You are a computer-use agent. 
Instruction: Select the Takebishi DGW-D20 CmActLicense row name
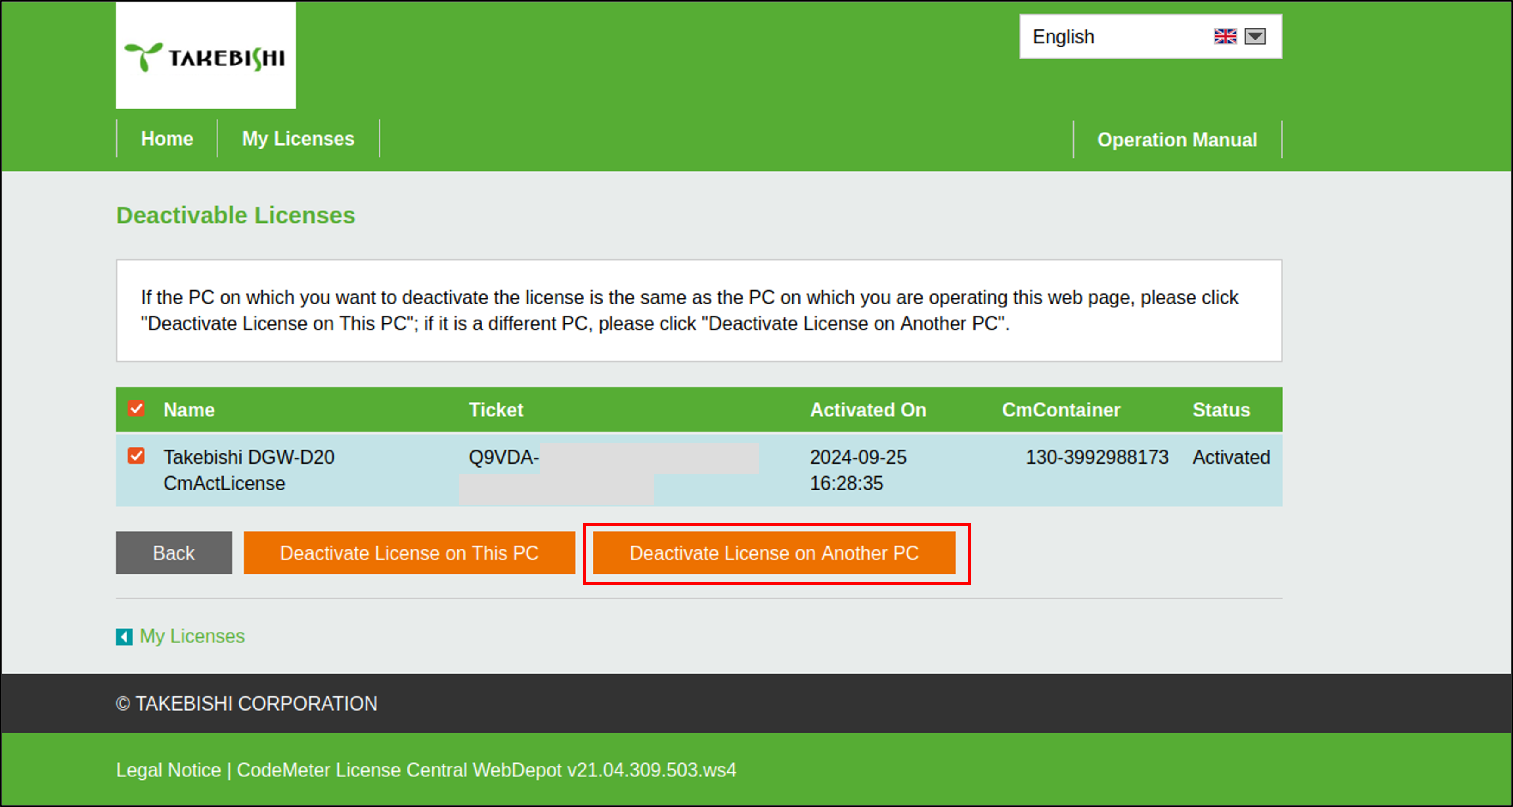(x=249, y=470)
